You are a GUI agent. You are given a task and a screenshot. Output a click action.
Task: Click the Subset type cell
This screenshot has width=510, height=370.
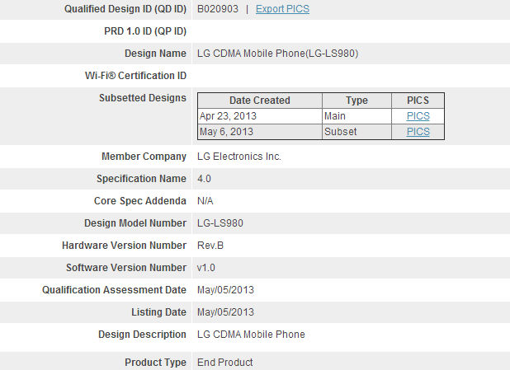(x=339, y=131)
